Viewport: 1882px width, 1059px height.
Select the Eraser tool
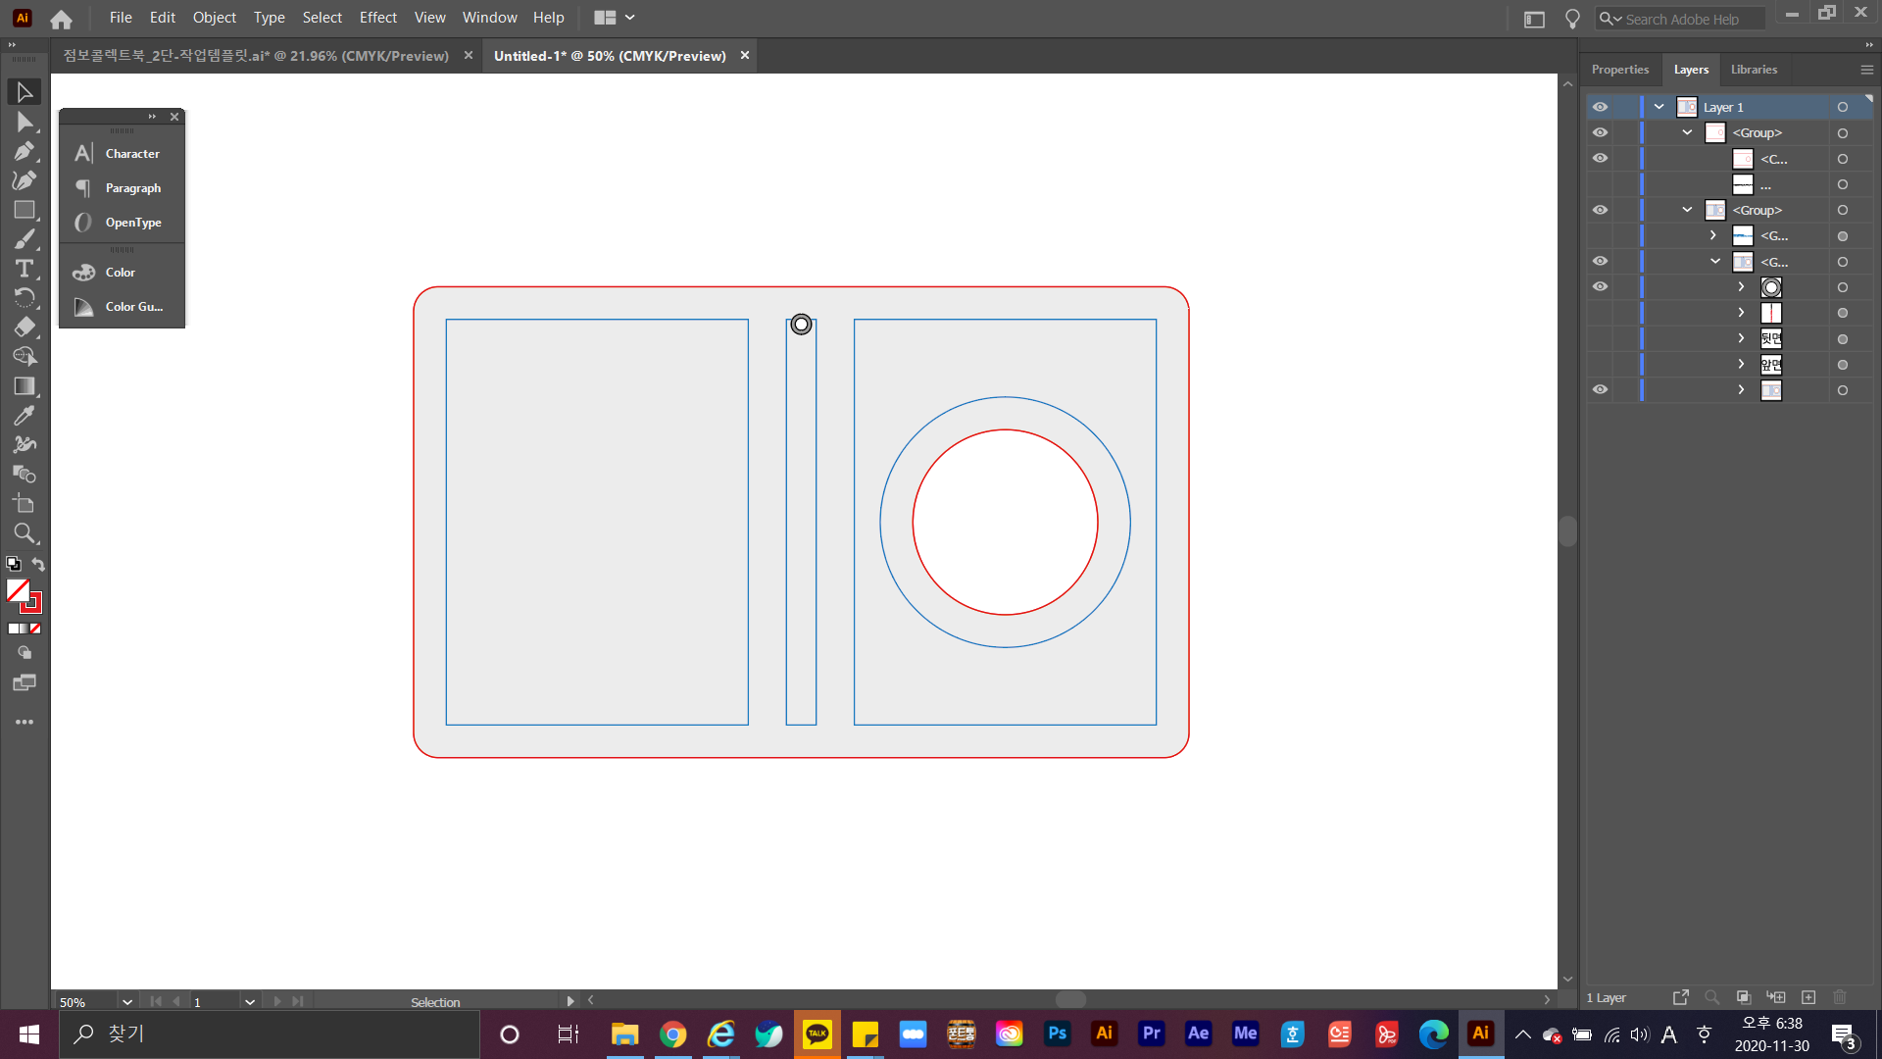pos(25,328)
